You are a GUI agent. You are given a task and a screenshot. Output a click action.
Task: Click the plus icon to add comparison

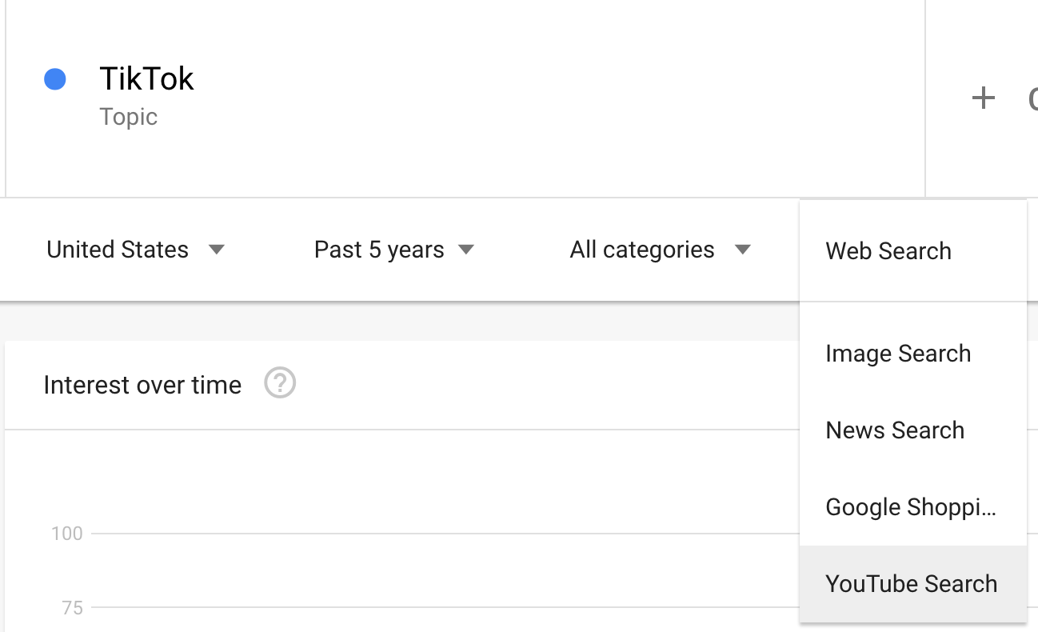tap(983, 98)
